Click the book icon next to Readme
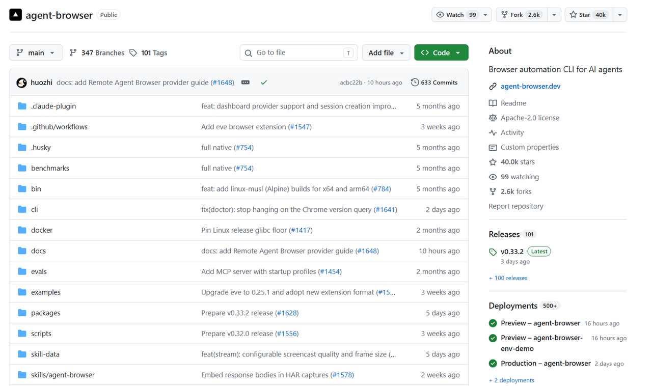652x386 pixels. click(493, 103)
